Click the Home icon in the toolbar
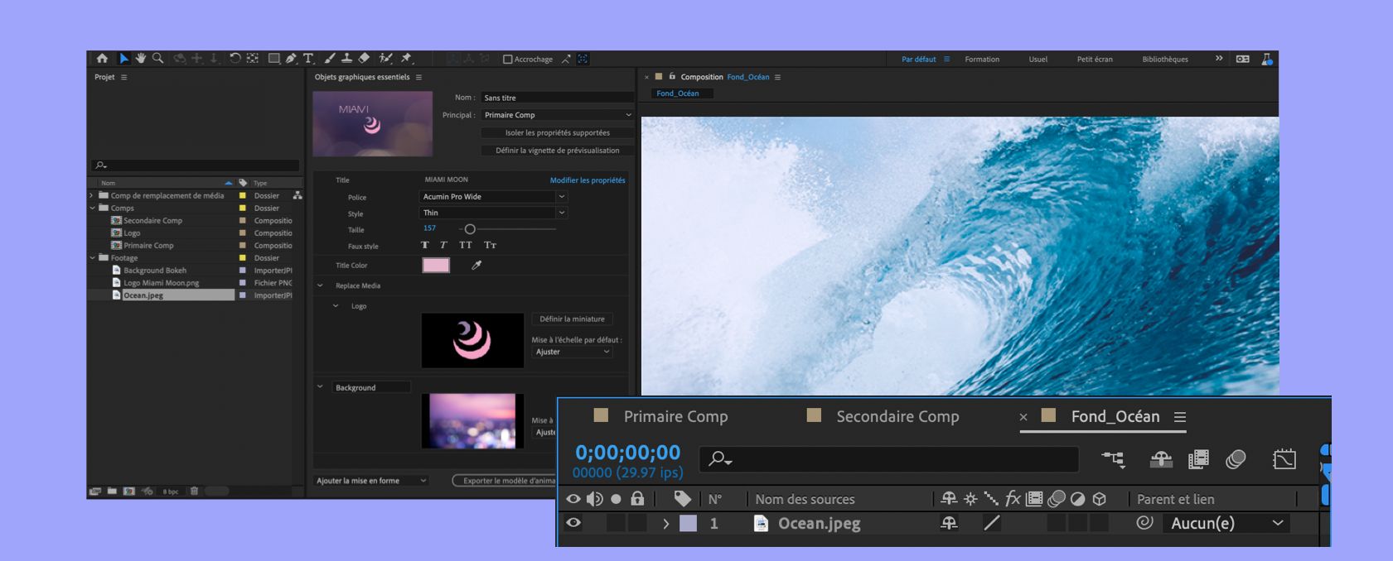 pos(102,59)
